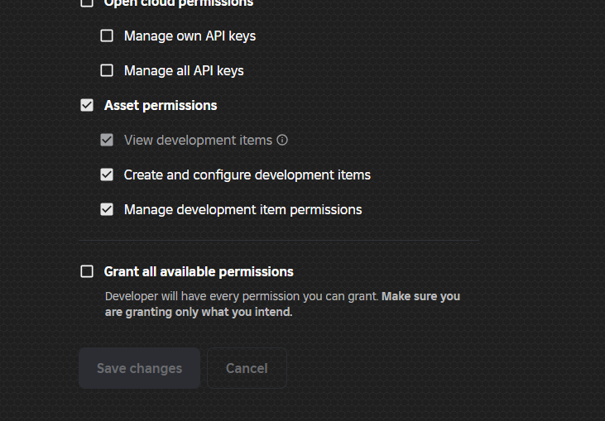Click the info icon beside View development items

click(282, 140)
